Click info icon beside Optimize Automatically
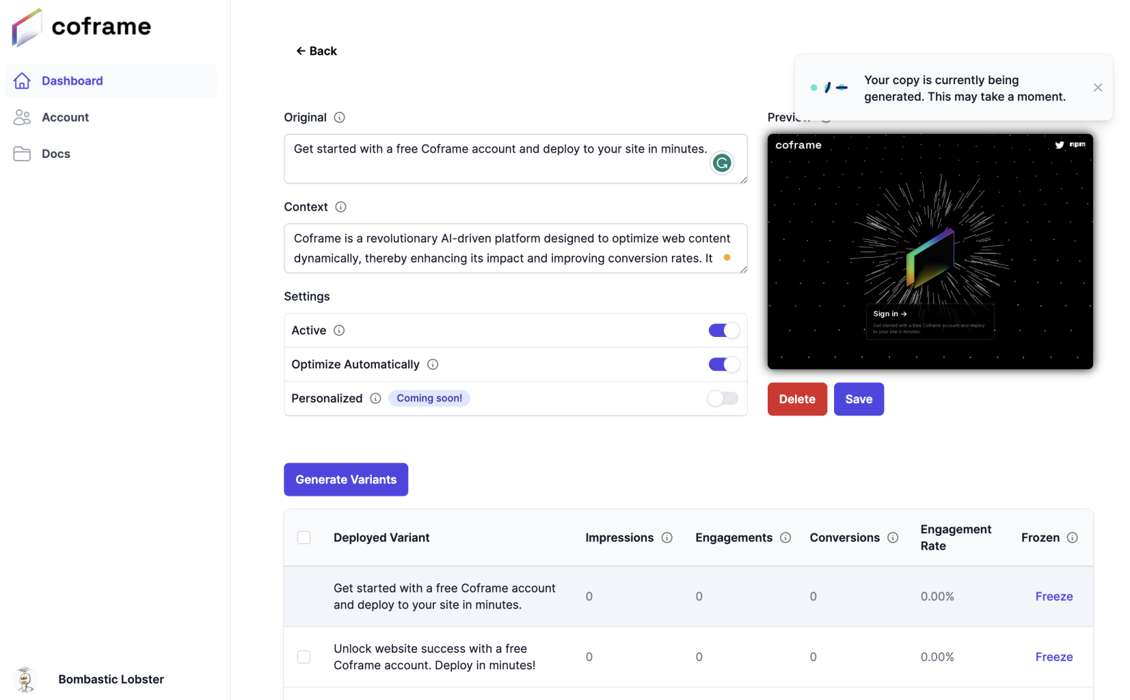The width and height of the screenshot is (1130, 700). 433,364
